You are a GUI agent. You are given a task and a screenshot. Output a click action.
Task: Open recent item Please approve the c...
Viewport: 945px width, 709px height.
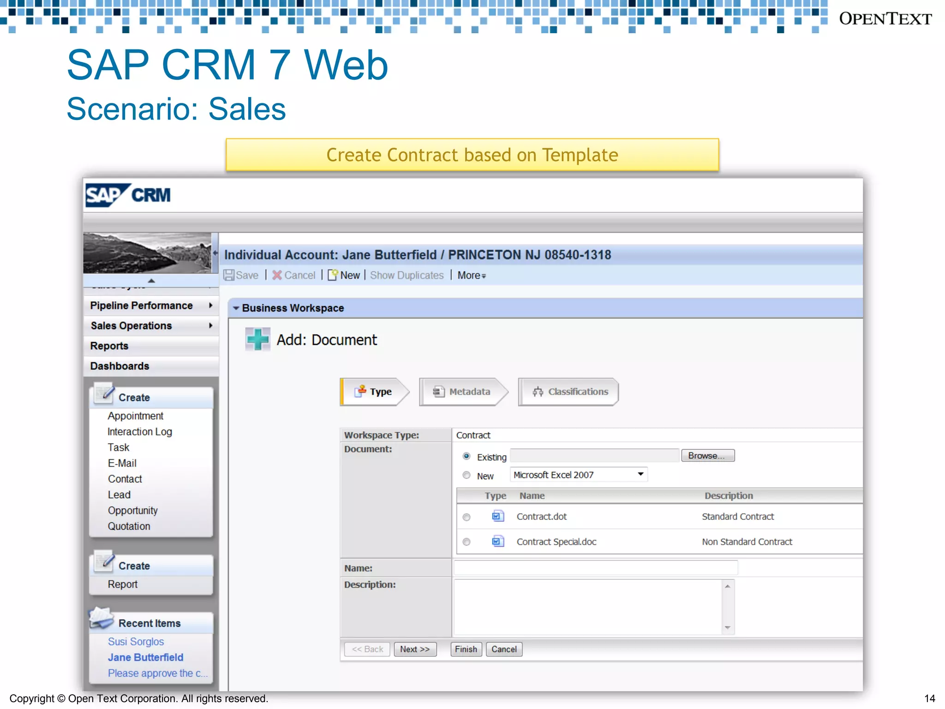coord(158,673)
